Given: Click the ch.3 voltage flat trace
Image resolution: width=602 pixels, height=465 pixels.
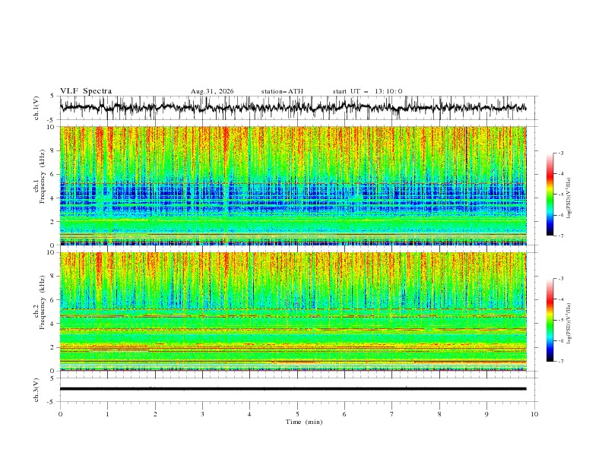Looking at the screenshot, I should [293, 389].
